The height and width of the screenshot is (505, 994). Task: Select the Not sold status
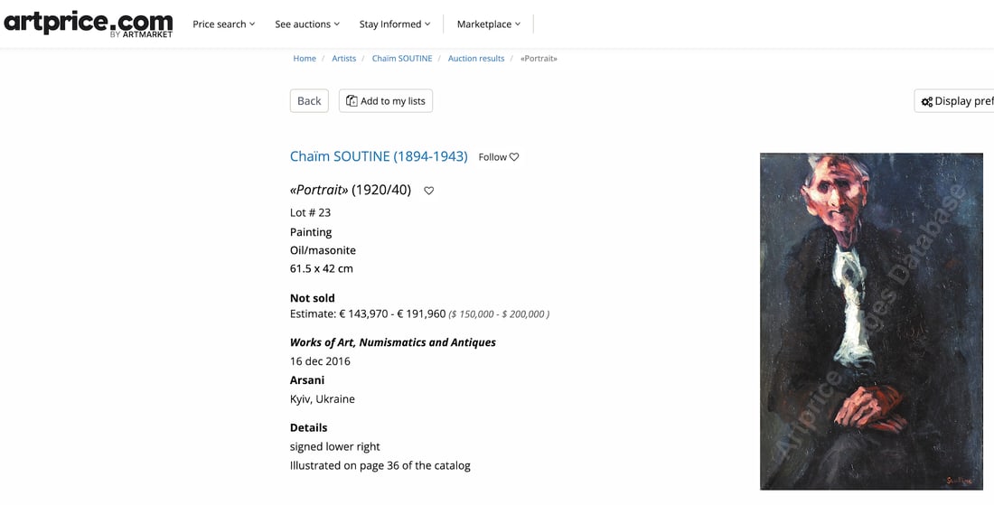tap(313, 298)
